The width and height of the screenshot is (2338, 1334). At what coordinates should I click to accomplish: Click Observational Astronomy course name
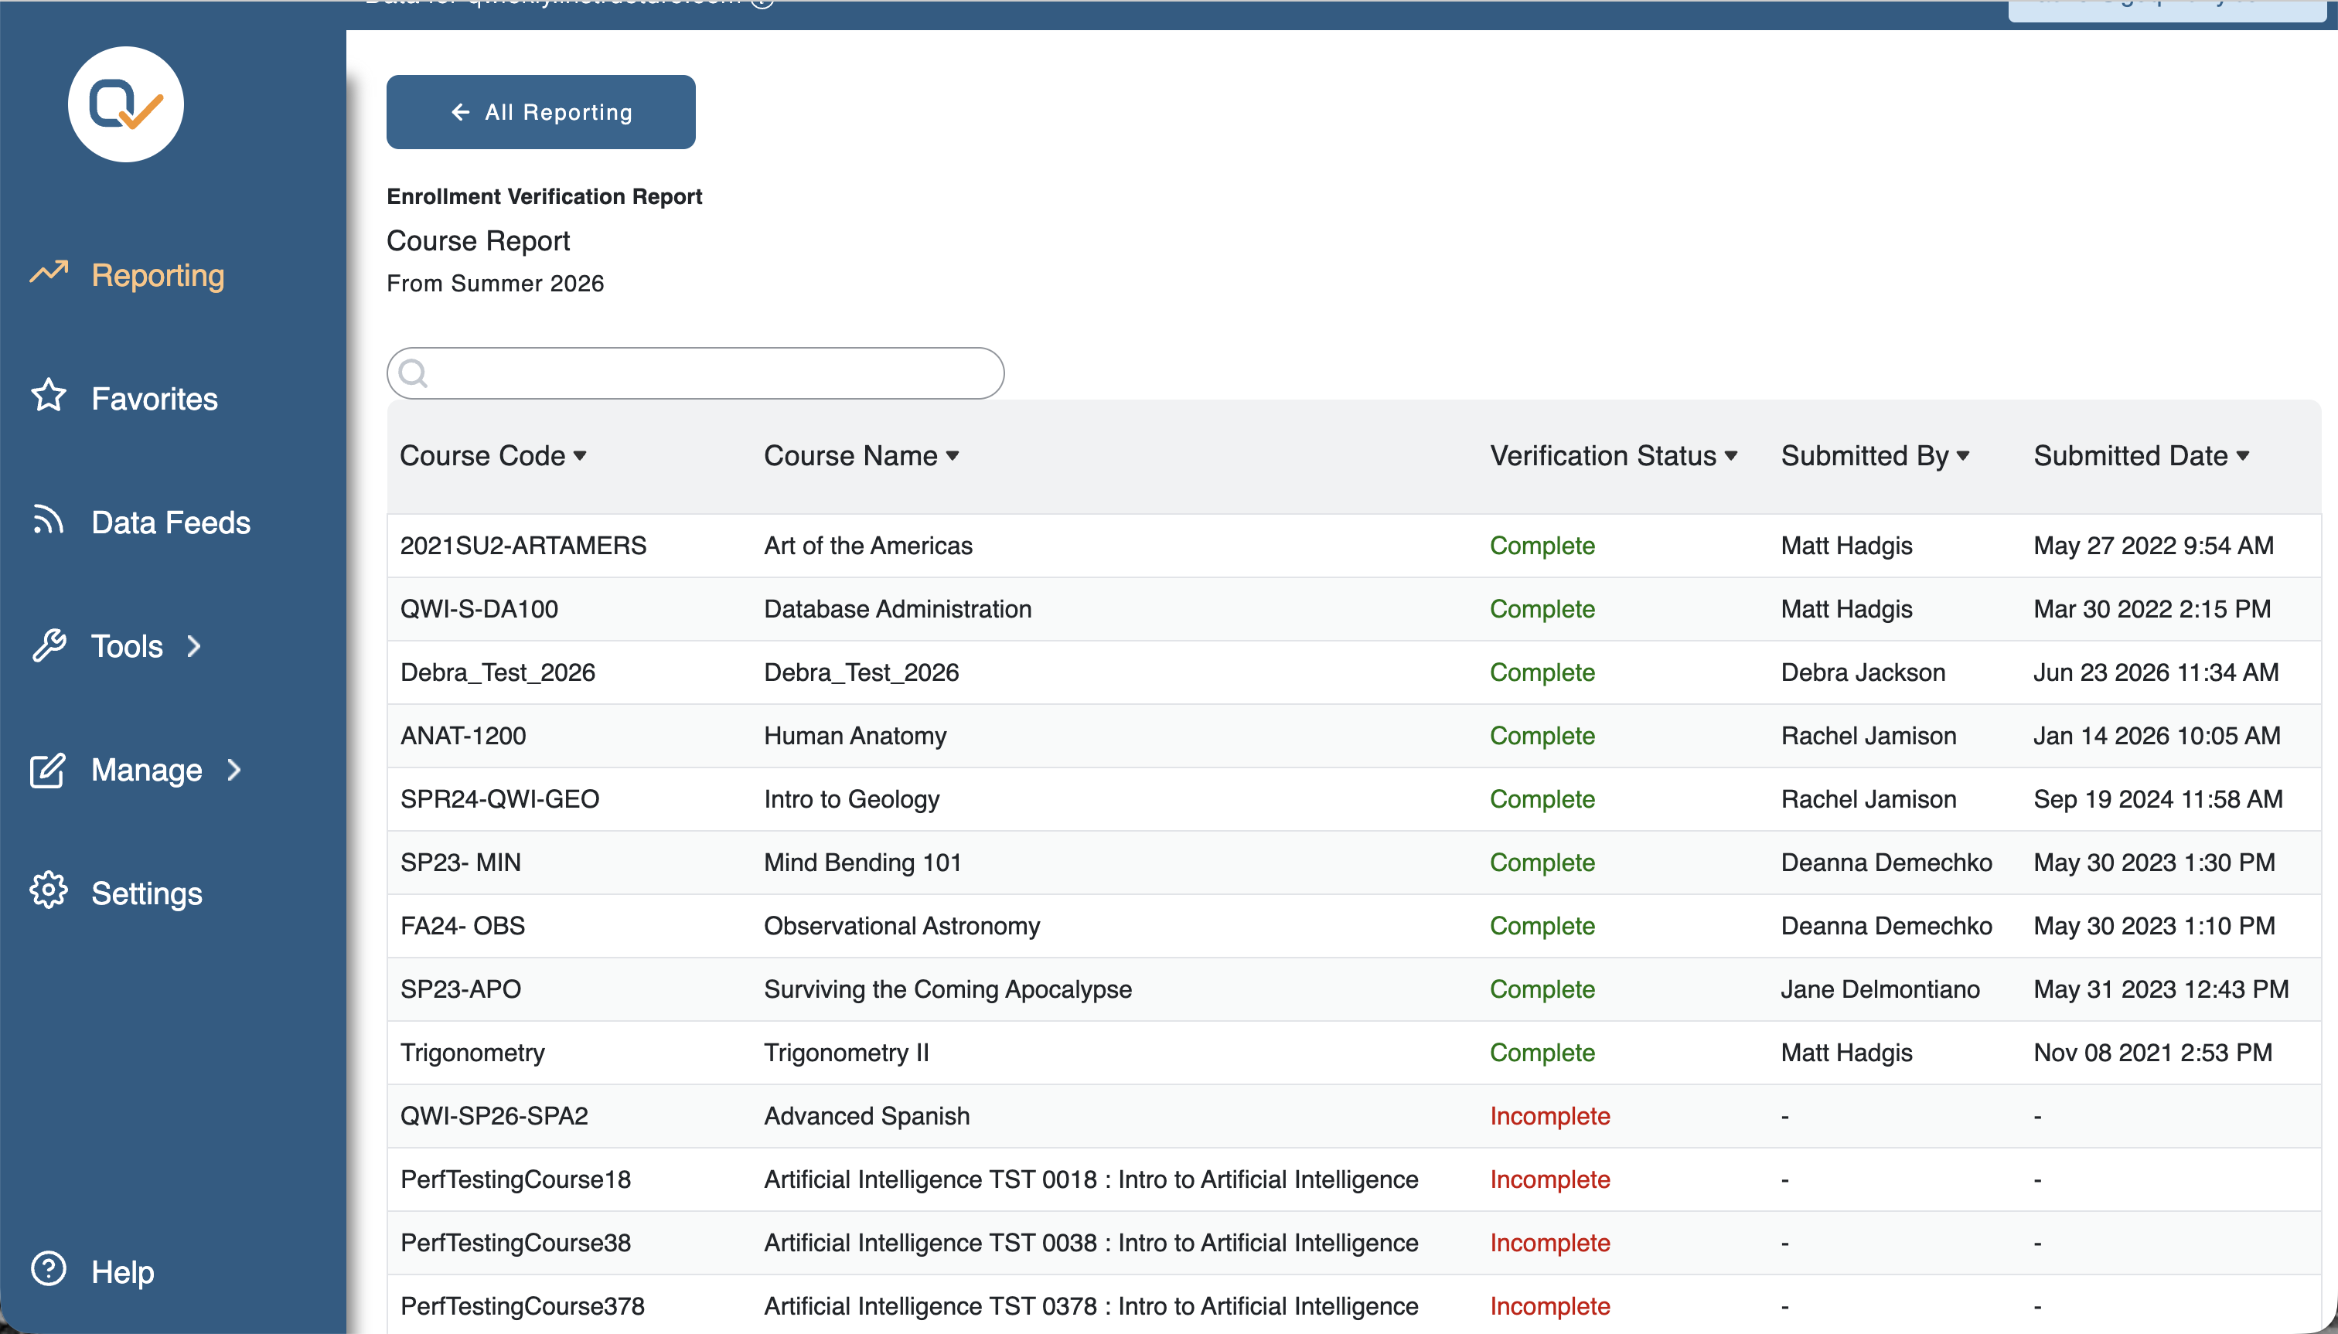pyautogui.click(x=901, y=924)
